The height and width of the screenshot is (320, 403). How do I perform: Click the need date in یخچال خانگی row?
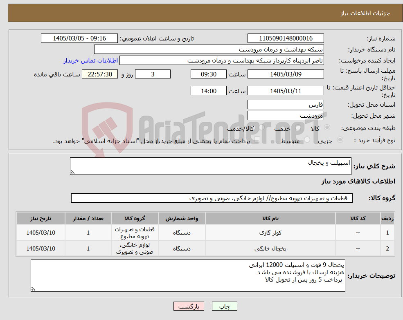[x=41, y=248]
